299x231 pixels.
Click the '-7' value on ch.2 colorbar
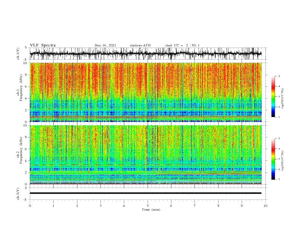[279, 179]
